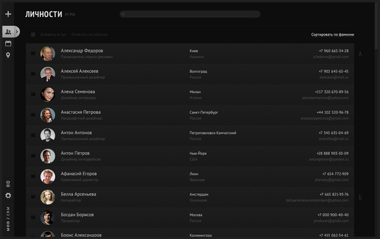Click the vertical scrollbar at right edge

[376, 26]
